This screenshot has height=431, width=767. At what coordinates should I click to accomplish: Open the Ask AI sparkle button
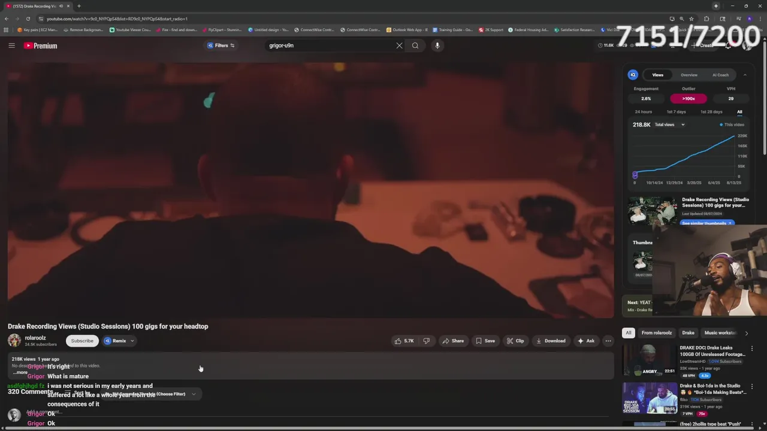pos(586,341)
